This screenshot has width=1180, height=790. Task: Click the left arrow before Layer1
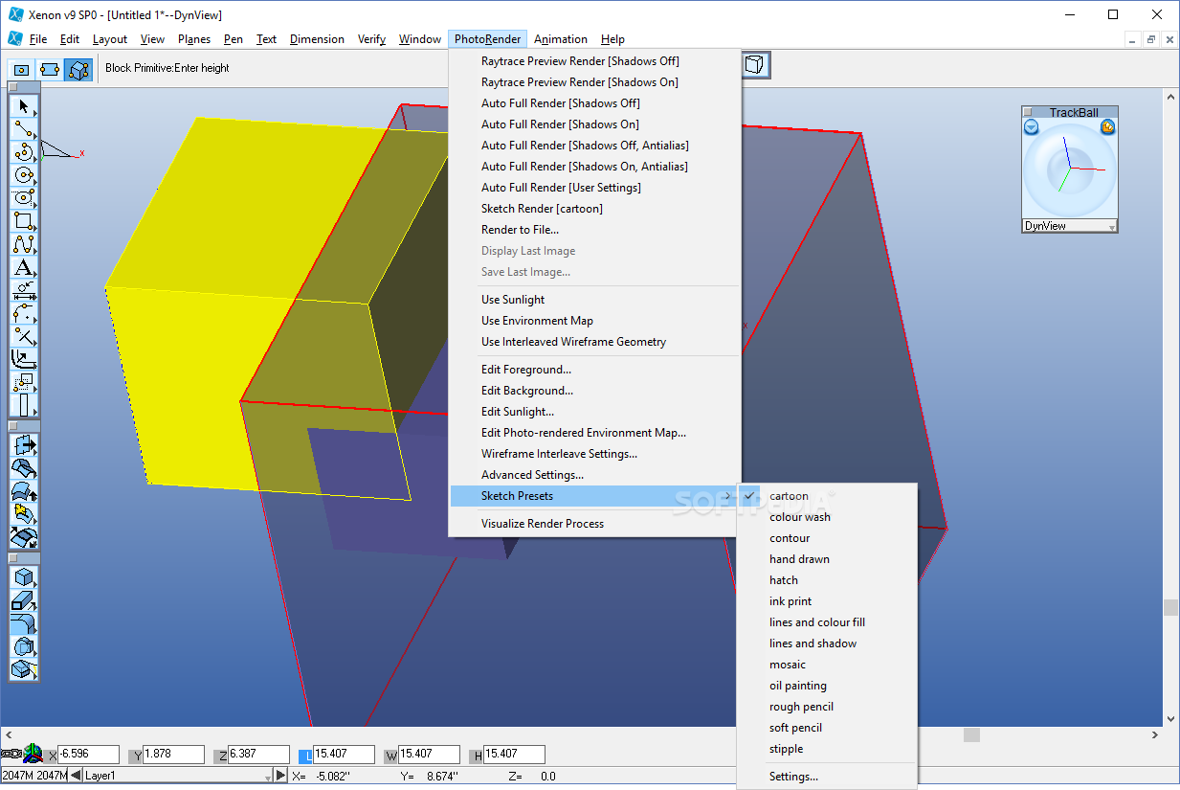click(x=78, y=776)
